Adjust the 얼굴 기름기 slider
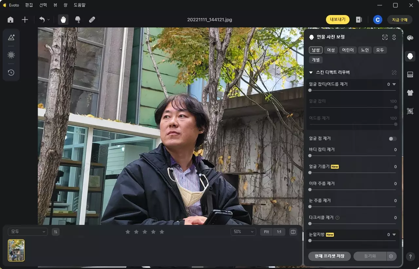 pos(353,173)
